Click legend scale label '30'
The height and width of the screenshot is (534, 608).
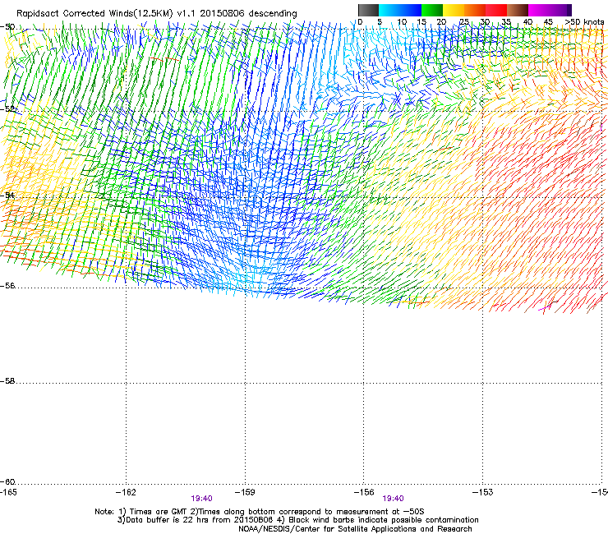485,22
